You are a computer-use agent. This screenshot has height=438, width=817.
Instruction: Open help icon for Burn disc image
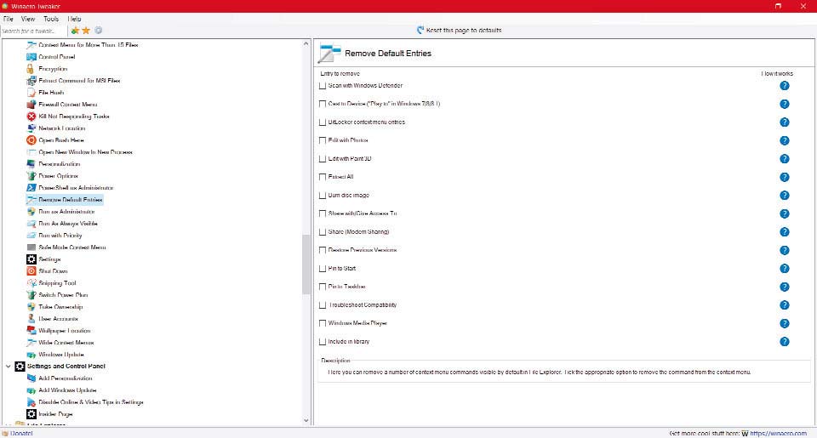tap(784, 196)
